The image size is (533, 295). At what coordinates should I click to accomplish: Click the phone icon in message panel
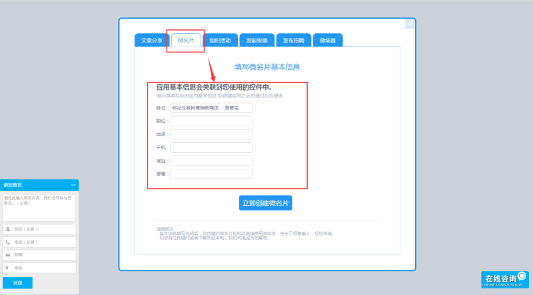pyautogui.click(x=8, y=242)
